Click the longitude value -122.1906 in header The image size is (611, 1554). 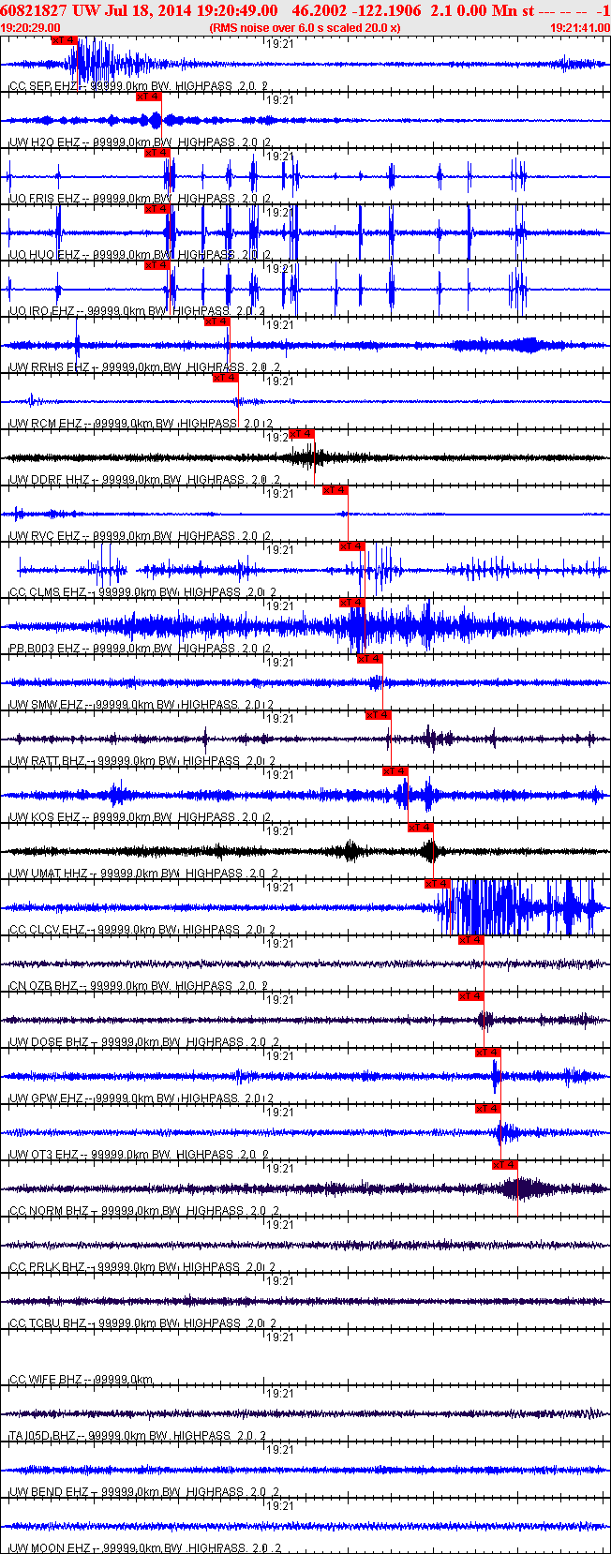click(388, 9)
